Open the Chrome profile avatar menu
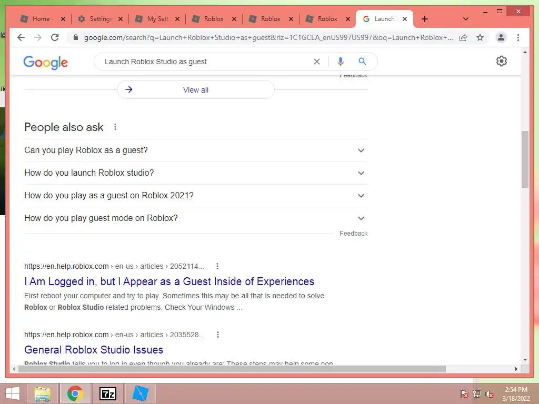Screen dimensions: 539x404 coord(501,37)
